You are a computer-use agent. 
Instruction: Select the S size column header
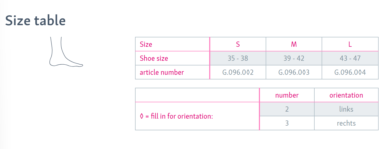[238, 44]
